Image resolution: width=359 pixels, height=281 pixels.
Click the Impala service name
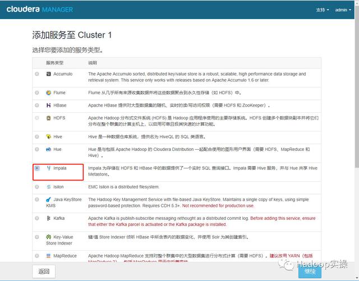pos(60,168)
